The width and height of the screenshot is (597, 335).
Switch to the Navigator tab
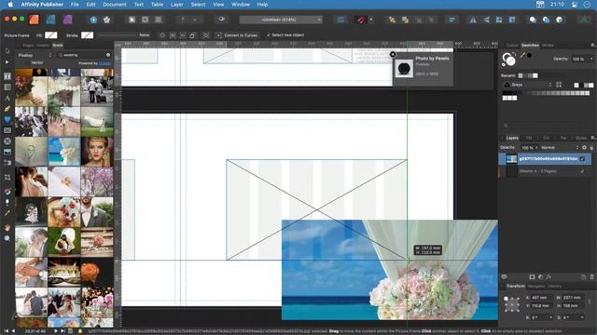[x=536, y=287]
